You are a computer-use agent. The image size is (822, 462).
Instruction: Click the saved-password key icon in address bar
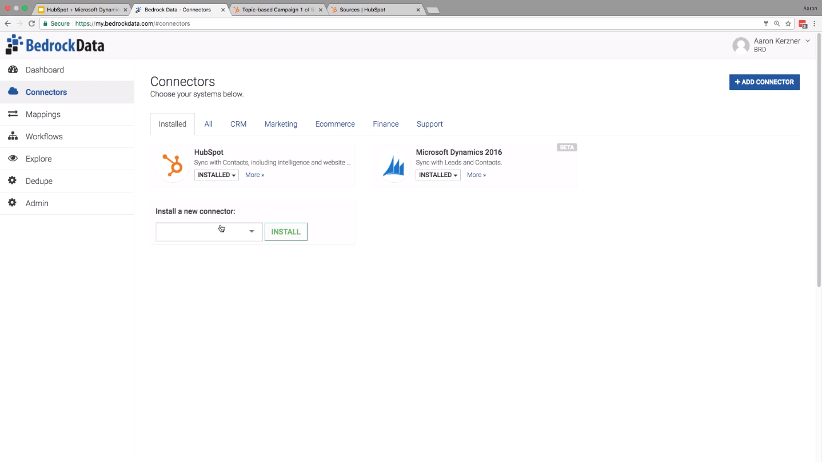click(766, 23)
